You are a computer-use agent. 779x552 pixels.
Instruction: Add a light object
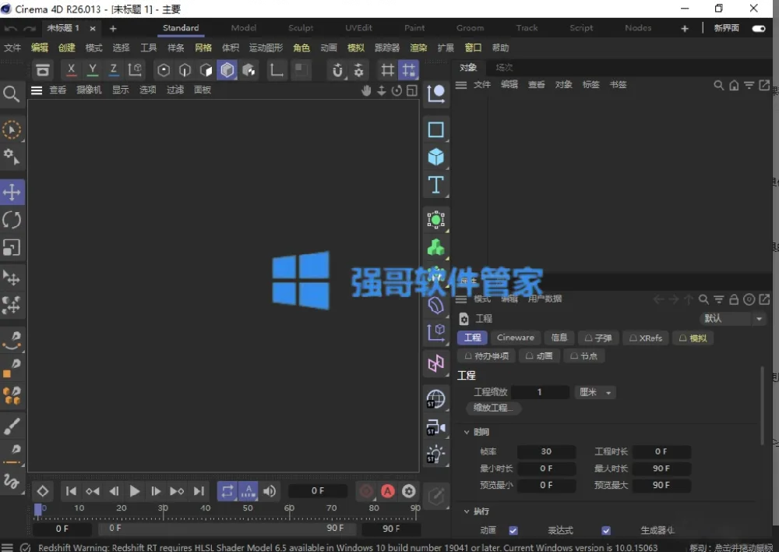pos(435,454)
